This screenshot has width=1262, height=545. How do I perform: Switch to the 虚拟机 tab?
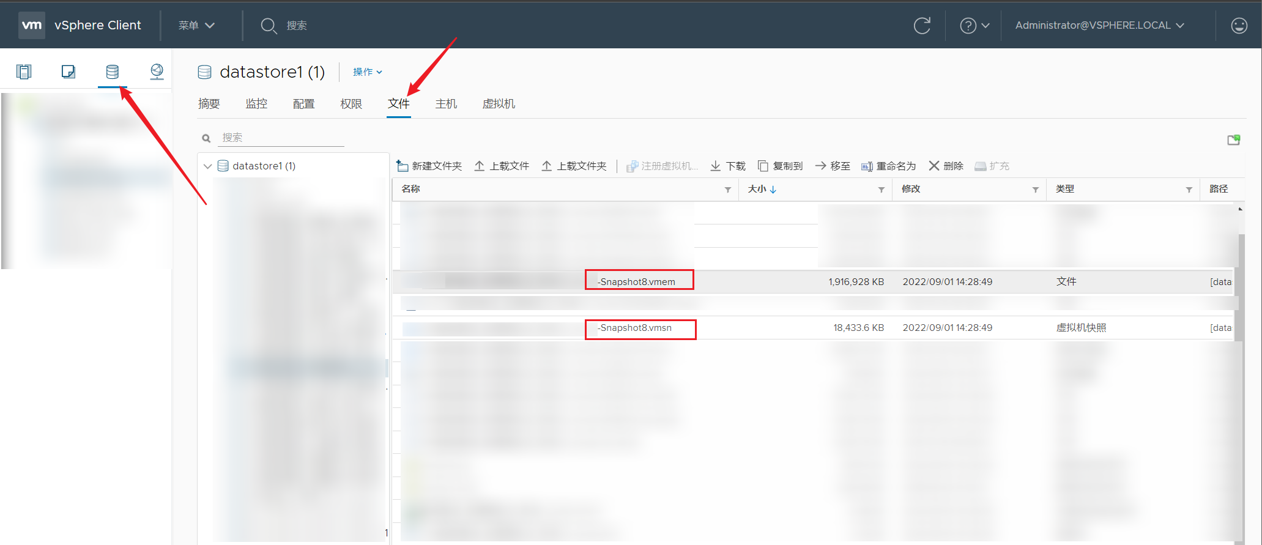point(499,104)
